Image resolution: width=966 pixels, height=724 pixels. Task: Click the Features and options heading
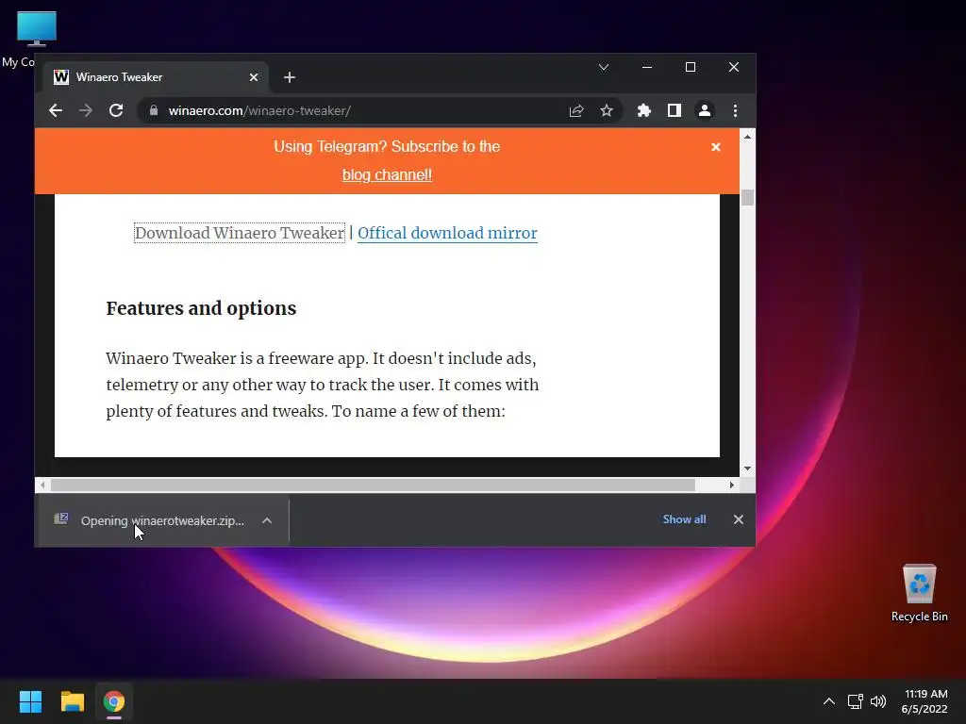coord(201,308)
